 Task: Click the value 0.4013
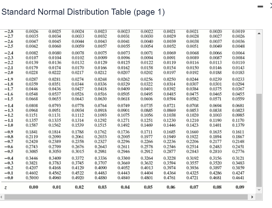click(147, 168)
